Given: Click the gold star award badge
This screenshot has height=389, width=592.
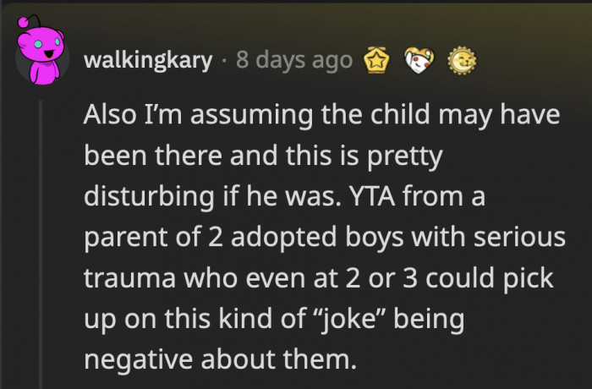Looking at the screenshot, I should pos(376,61).
